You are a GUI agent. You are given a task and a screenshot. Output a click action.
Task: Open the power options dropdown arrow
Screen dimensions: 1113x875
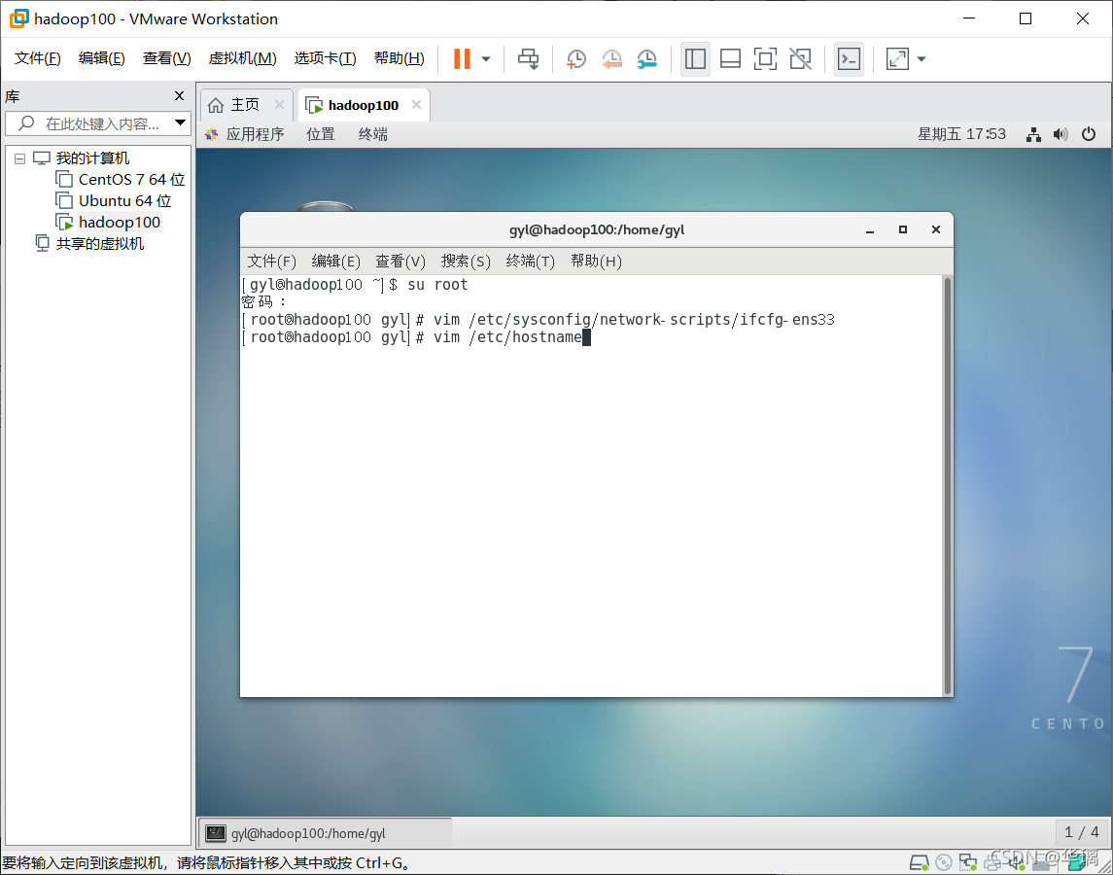(486, 59)
